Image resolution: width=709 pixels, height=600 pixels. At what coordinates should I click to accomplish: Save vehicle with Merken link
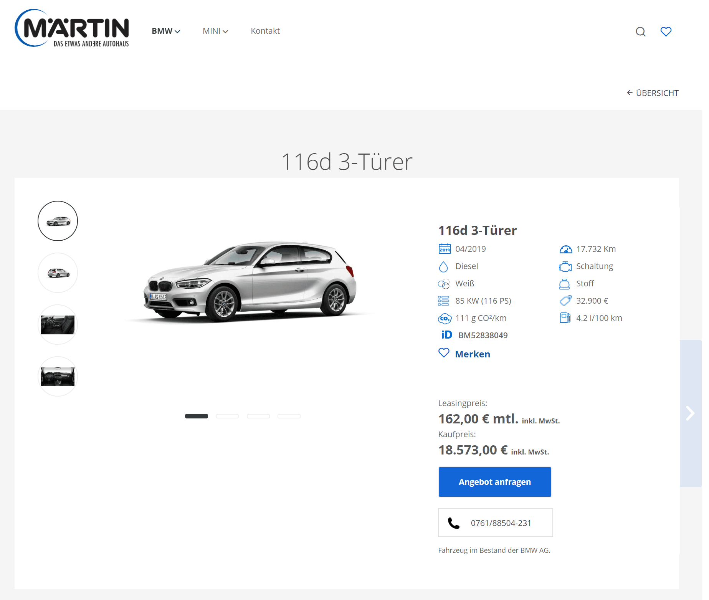473,354
